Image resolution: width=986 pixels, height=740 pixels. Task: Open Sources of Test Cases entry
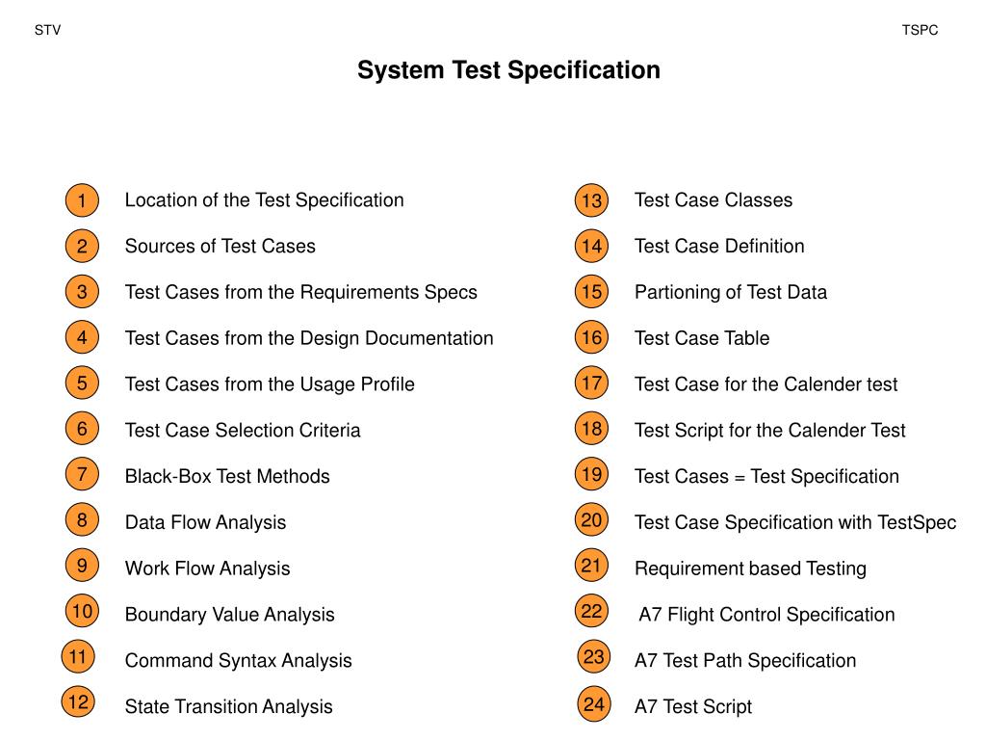(x=221, y=246)
